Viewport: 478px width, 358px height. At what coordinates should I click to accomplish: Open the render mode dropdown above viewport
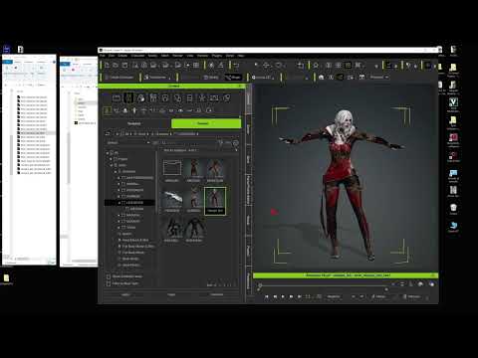click(x=379, y=78)
